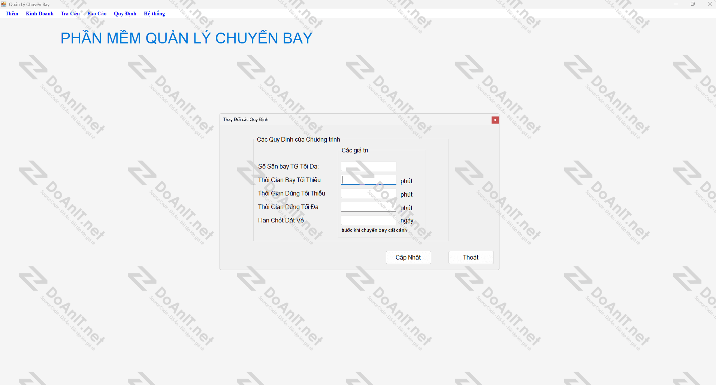716x385 pixels.
Task: Click the Thoát button
Action: pos(471,257)
